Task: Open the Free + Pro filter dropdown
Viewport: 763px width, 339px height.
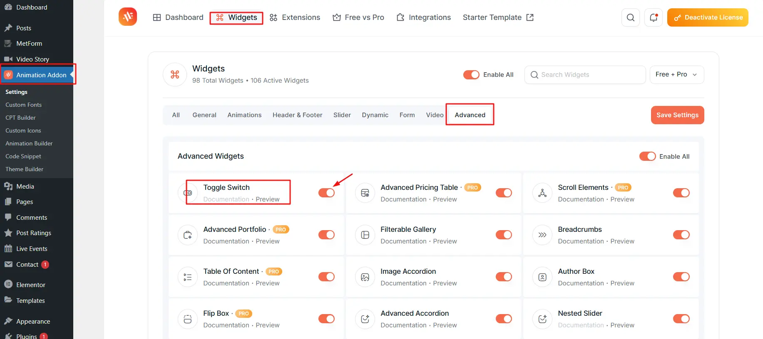Action: [x=676, y=75]
